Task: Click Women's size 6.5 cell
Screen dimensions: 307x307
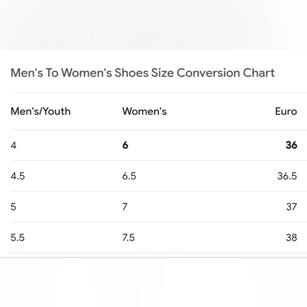Action: click(129, 176)
